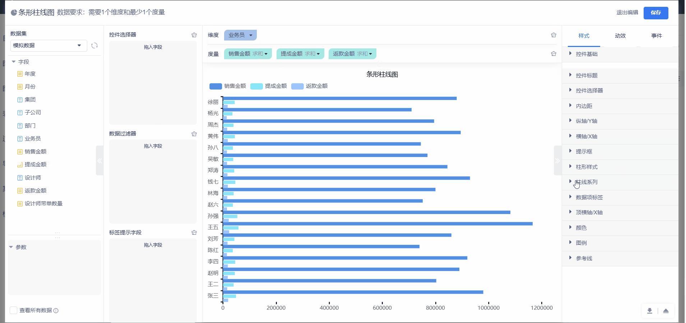This screenshot has height=323, width=686.
Task: Click the numeric icon next to 销售金额 field
Action: (20, 152)
